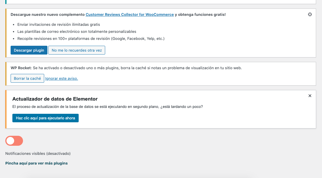Click the Actualizador de datos de Elementor heading
Viewport: 322px width, 178px height.
(55, 99)
